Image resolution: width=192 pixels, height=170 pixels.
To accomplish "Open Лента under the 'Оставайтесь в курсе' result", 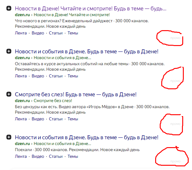I will coord(21,76).
